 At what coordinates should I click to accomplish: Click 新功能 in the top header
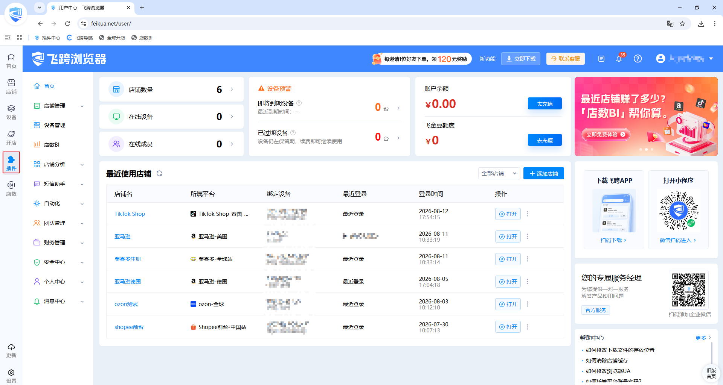[487, 59]
